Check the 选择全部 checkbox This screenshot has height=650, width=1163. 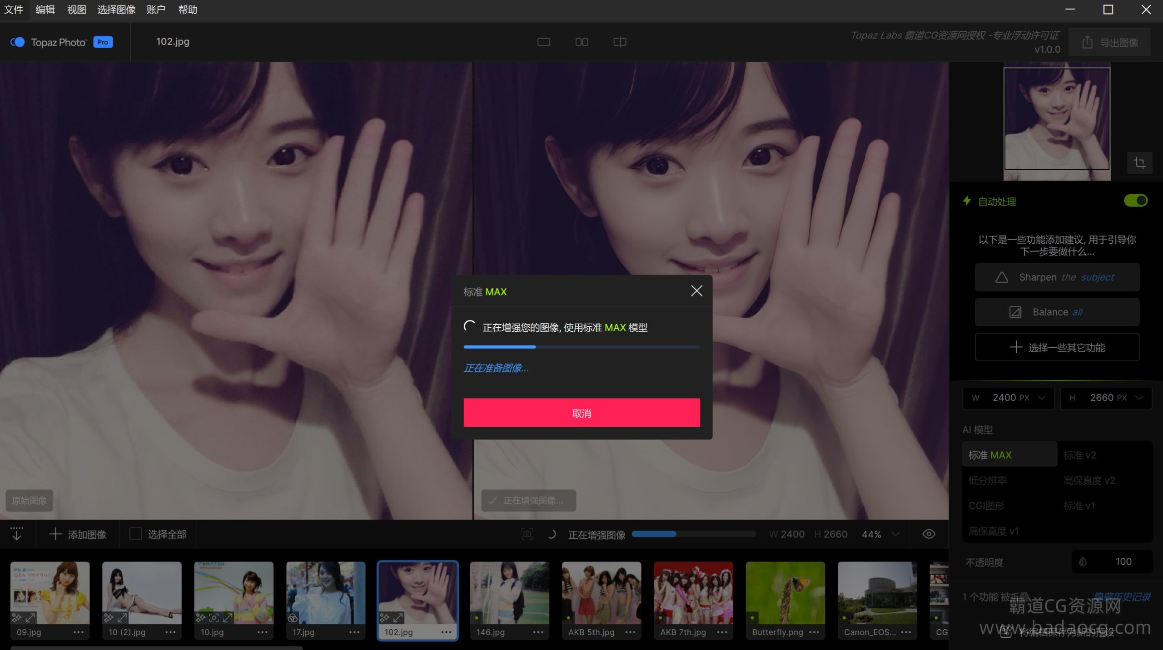click(135, 534)
